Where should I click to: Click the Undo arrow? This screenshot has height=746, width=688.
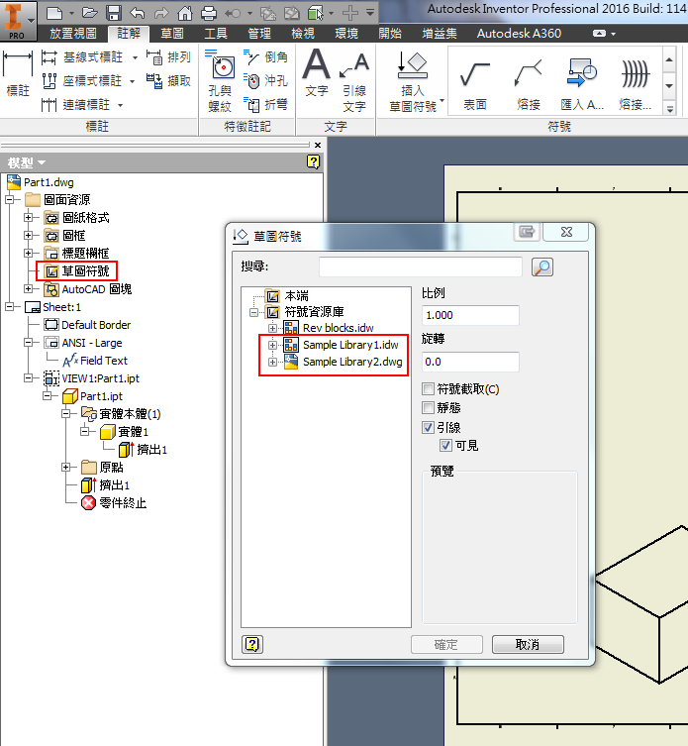click(138, 13)
